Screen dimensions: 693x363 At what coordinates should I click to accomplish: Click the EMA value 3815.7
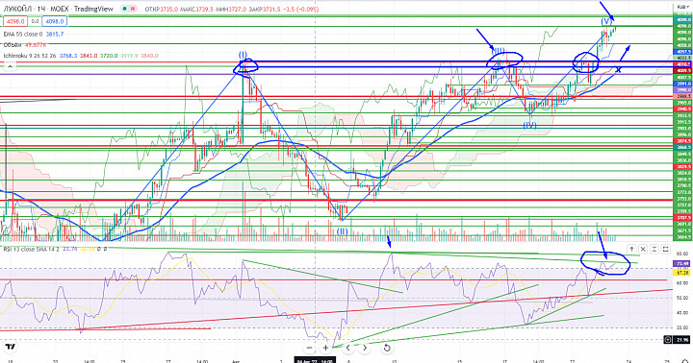55,34
